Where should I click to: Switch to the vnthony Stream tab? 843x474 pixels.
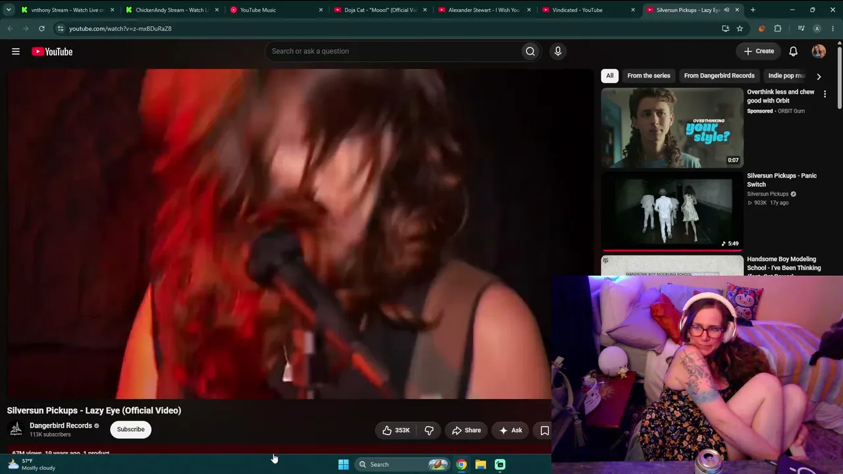click(68, 10)
